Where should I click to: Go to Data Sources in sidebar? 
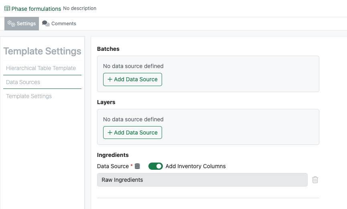(23, 82)
